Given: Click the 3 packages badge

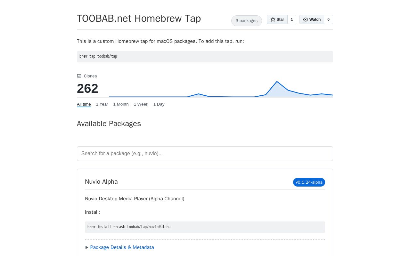Looking at the screenshot, I should [x=247, y=21].
